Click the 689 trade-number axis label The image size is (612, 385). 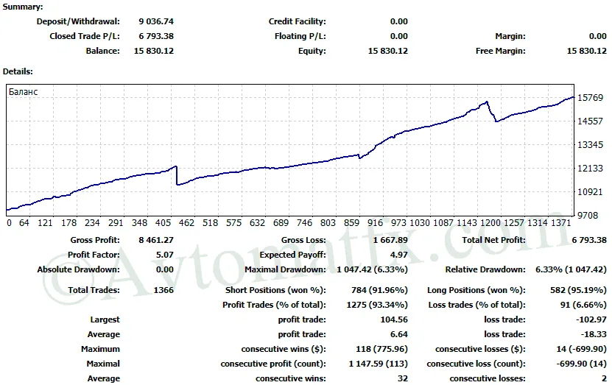(281, 223)
